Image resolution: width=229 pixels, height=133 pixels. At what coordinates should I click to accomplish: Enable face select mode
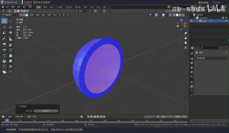click(x=27, y=15)
